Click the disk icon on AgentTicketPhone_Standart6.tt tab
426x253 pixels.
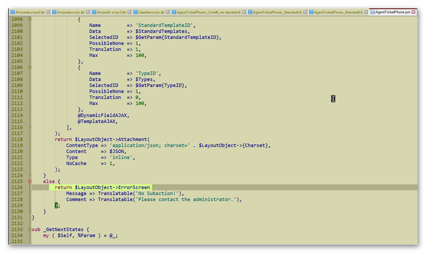311,12
